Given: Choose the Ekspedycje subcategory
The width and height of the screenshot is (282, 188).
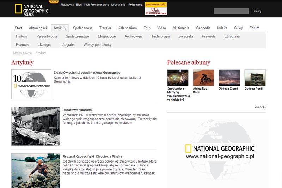Looking at the screenshot, I should point(107,36).
